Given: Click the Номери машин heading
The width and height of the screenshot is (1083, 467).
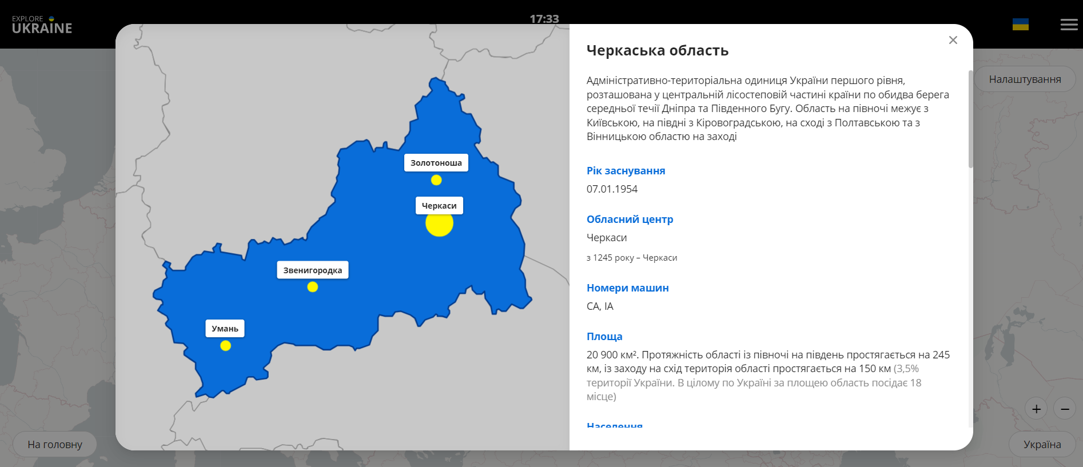Looking at the screenshot, I should coord(627,288).
